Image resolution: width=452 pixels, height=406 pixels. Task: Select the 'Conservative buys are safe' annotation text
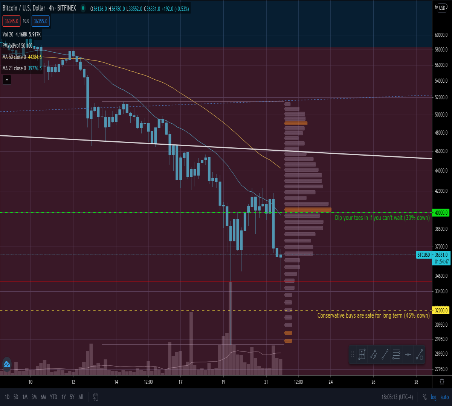coord(374,315)
